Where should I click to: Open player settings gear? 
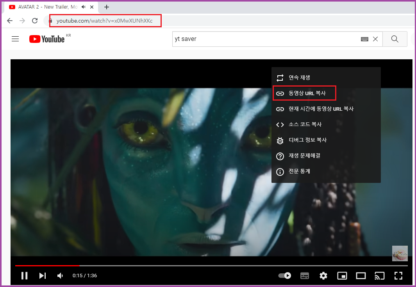tap(323, 276)
